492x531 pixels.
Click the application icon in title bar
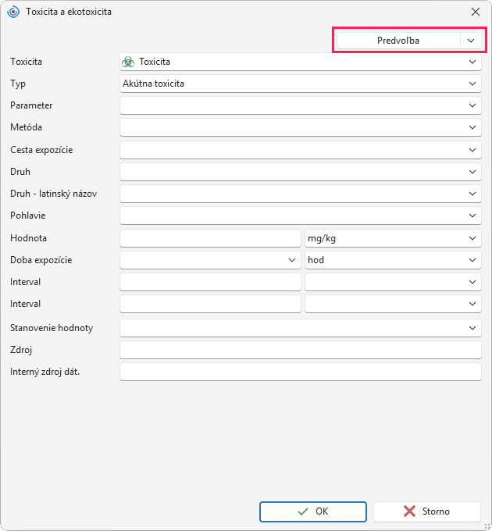coord(13,12)
